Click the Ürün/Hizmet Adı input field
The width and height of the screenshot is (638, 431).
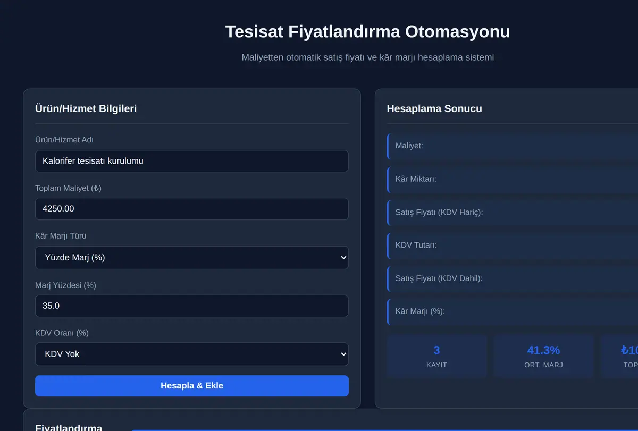192,161
